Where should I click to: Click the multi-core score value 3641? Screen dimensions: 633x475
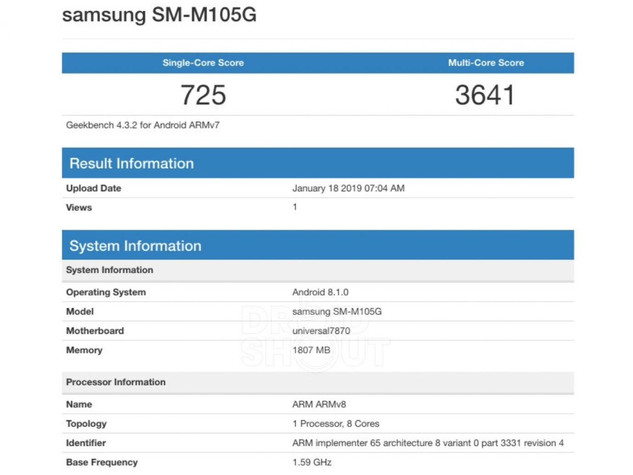point(485,95)
